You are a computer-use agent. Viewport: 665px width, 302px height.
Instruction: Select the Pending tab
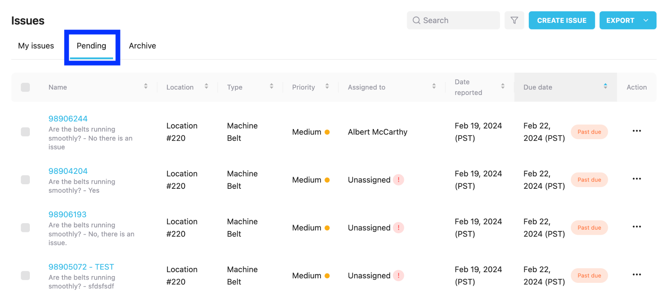(92, 46)
